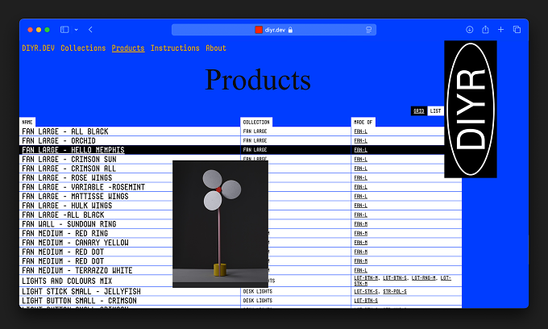Switch to Grid view
Screen dimensions: 548x329
(419, 110)
